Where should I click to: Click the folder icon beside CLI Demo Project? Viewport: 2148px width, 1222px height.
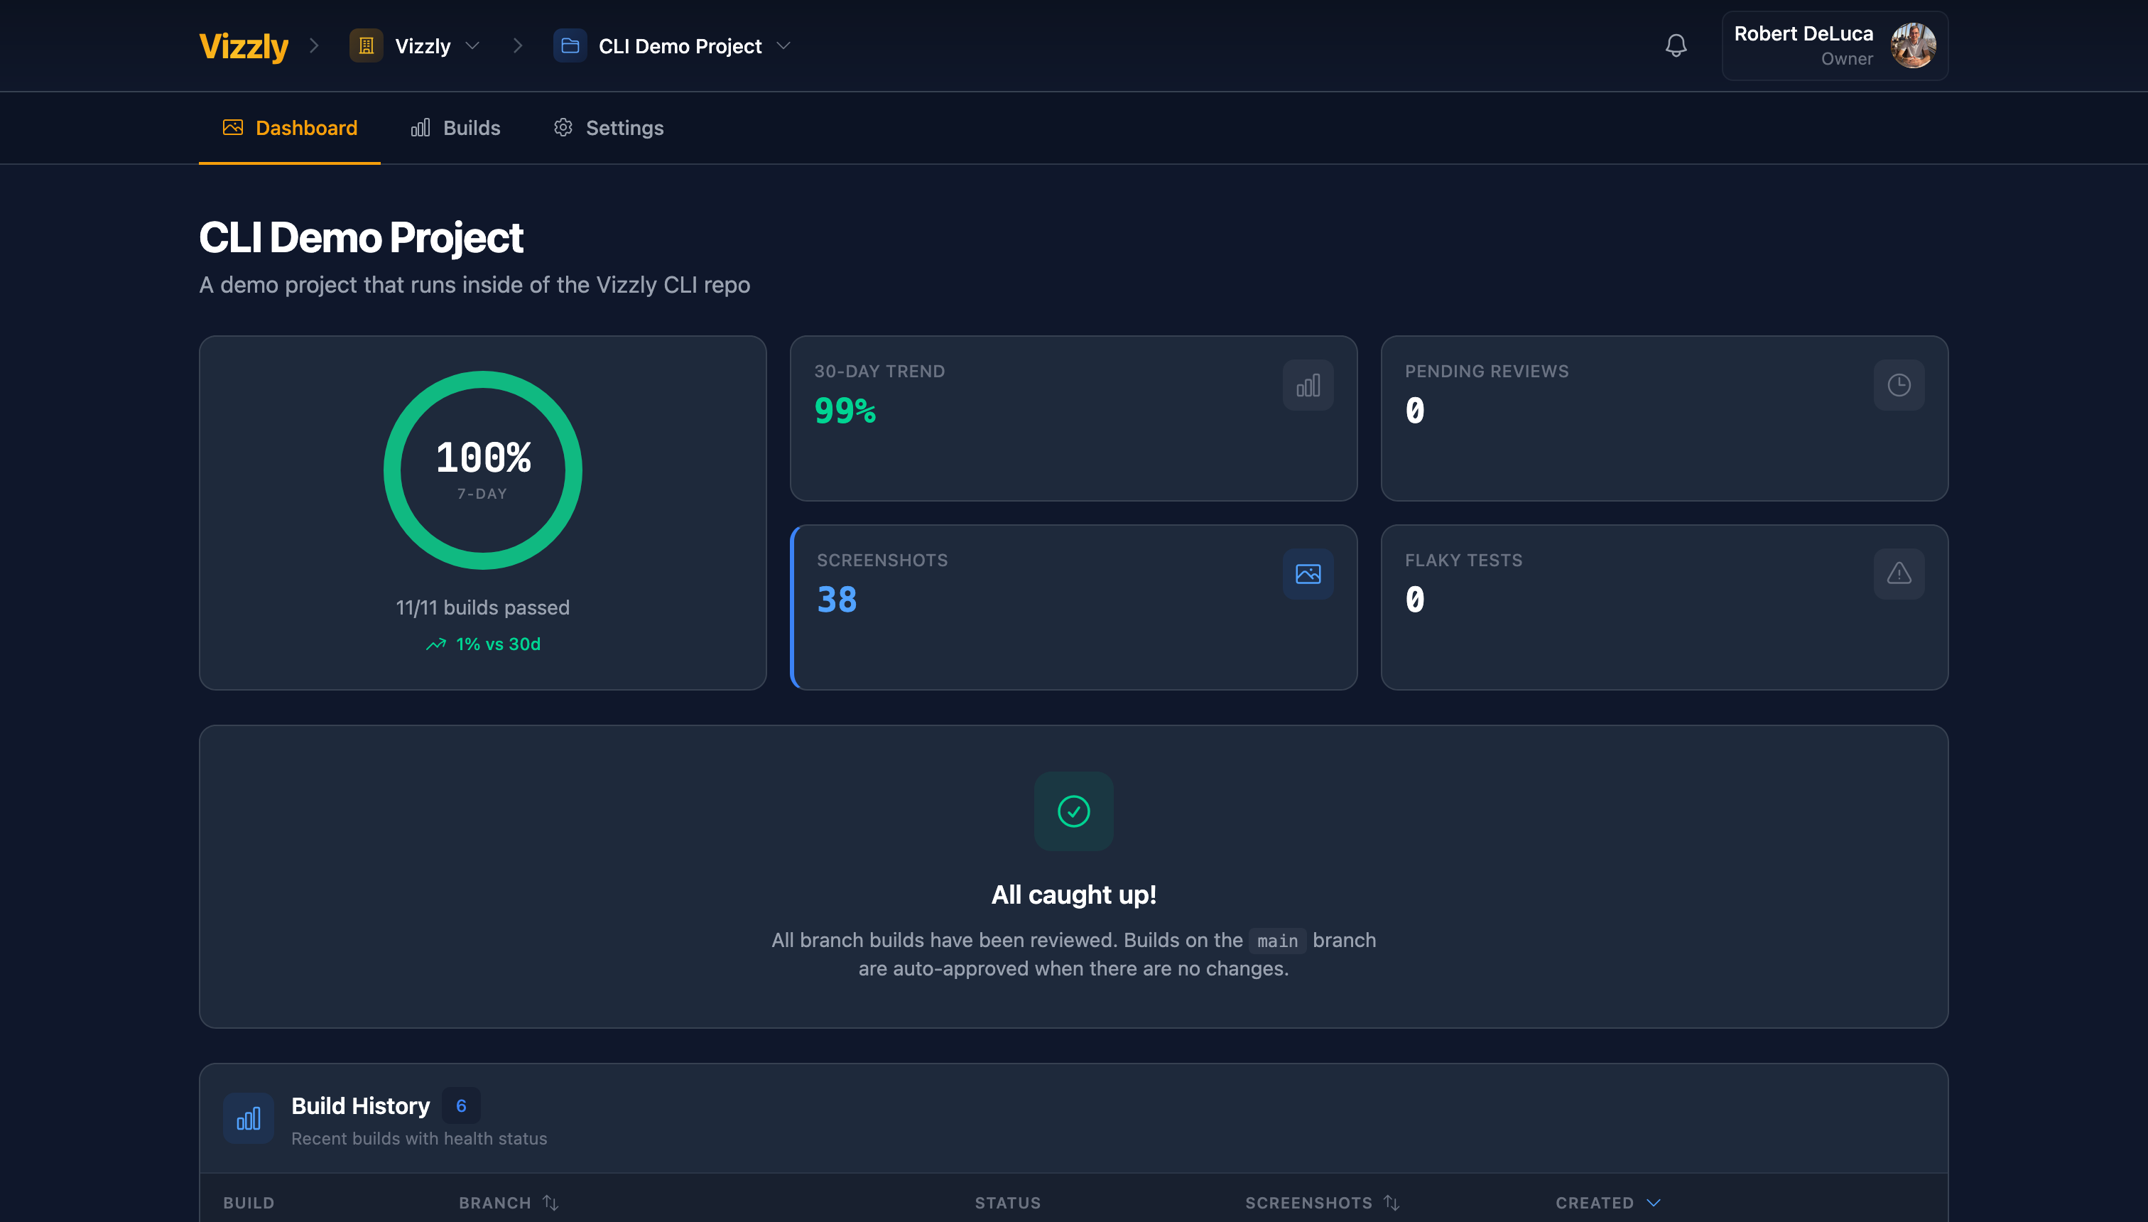click(x=570, y=46)
